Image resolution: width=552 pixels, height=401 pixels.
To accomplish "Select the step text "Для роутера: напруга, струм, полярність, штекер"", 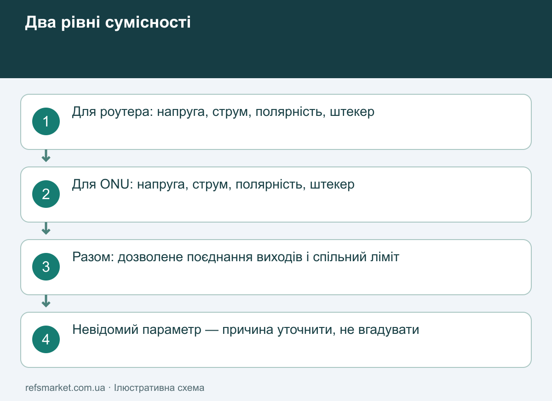I will point(223,112).
